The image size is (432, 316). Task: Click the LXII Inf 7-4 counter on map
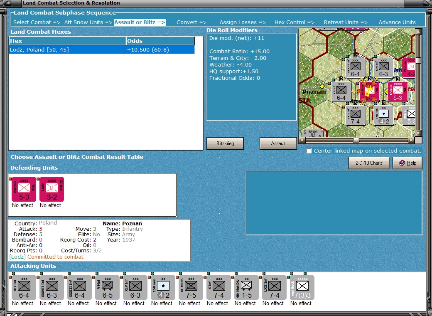(x=356, y=116)
